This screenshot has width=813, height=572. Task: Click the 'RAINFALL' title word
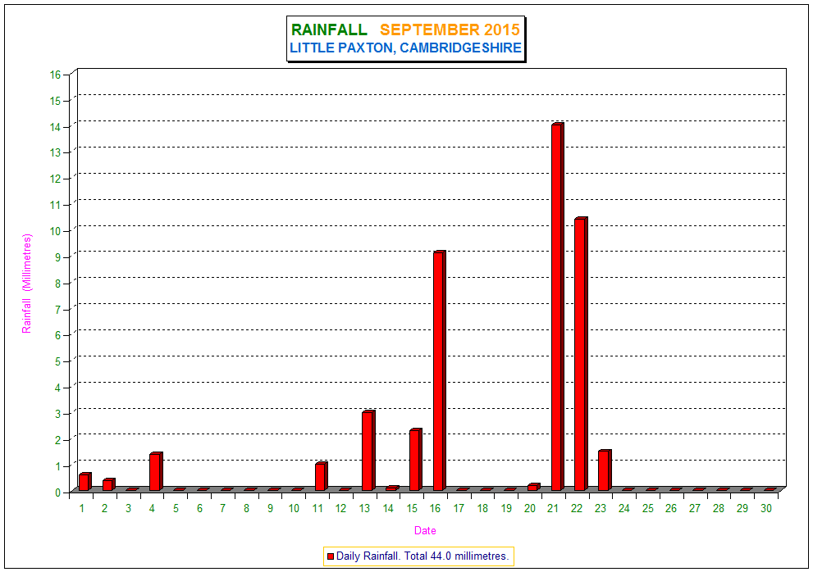329,30
